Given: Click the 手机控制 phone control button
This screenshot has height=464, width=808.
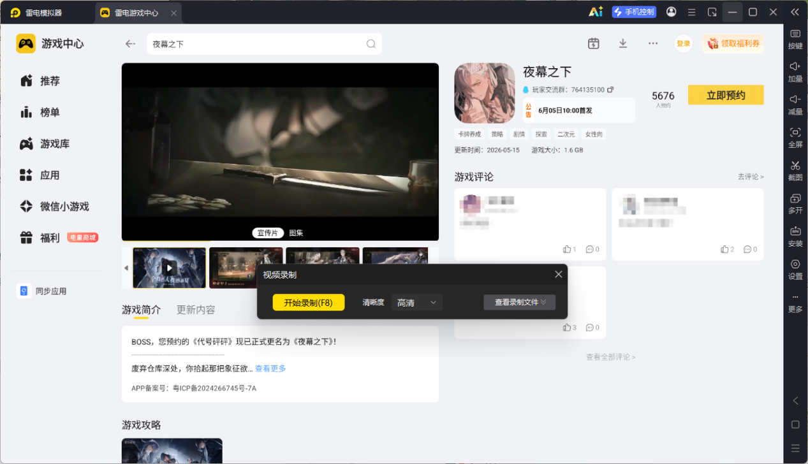Looking at the screenshot, I should tap(634, 12).
